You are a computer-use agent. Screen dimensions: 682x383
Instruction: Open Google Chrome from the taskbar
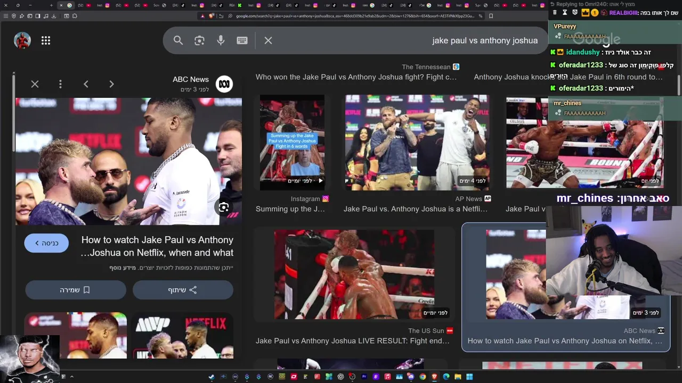coord(423,377)
